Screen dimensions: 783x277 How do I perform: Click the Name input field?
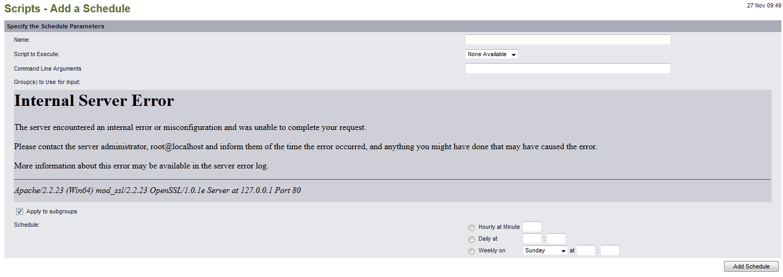coord(568,40)
